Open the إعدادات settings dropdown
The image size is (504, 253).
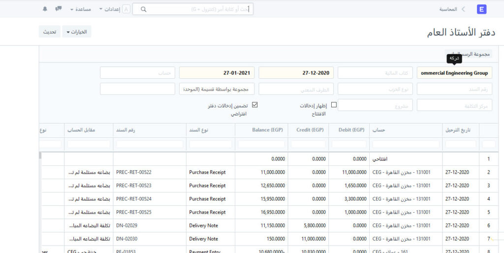click(x=110, y=9)
